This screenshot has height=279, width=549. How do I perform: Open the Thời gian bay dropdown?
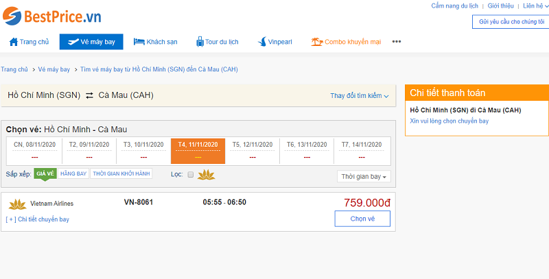[x=364, y=177]
